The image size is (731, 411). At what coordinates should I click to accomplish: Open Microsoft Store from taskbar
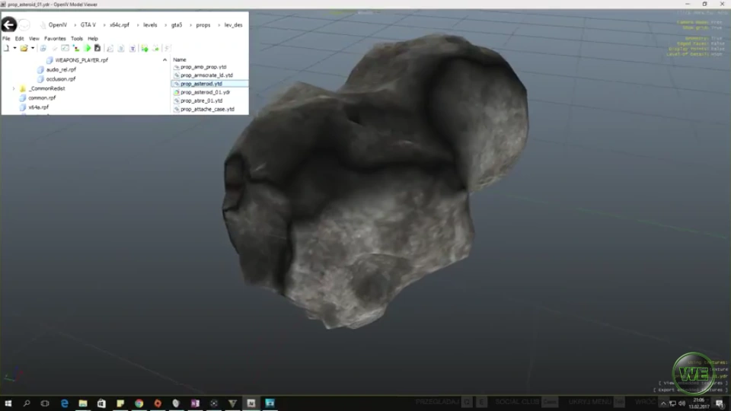click(x=101, y=403)
